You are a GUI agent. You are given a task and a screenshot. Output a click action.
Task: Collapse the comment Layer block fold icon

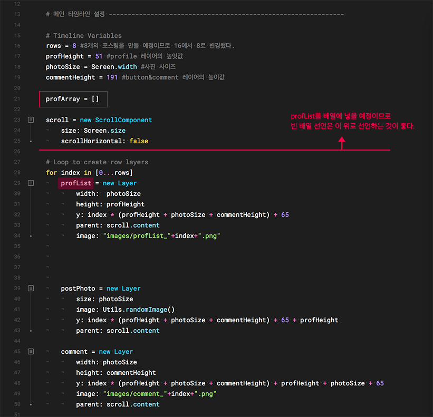[x=31, y=351]
